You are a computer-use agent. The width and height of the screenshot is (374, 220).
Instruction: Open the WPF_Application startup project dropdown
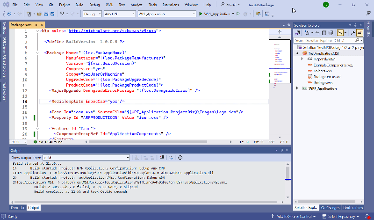(167, 14)
